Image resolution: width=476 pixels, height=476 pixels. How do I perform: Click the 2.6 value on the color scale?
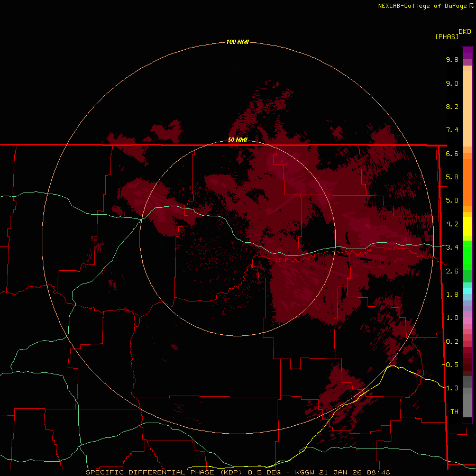(452, 271)
